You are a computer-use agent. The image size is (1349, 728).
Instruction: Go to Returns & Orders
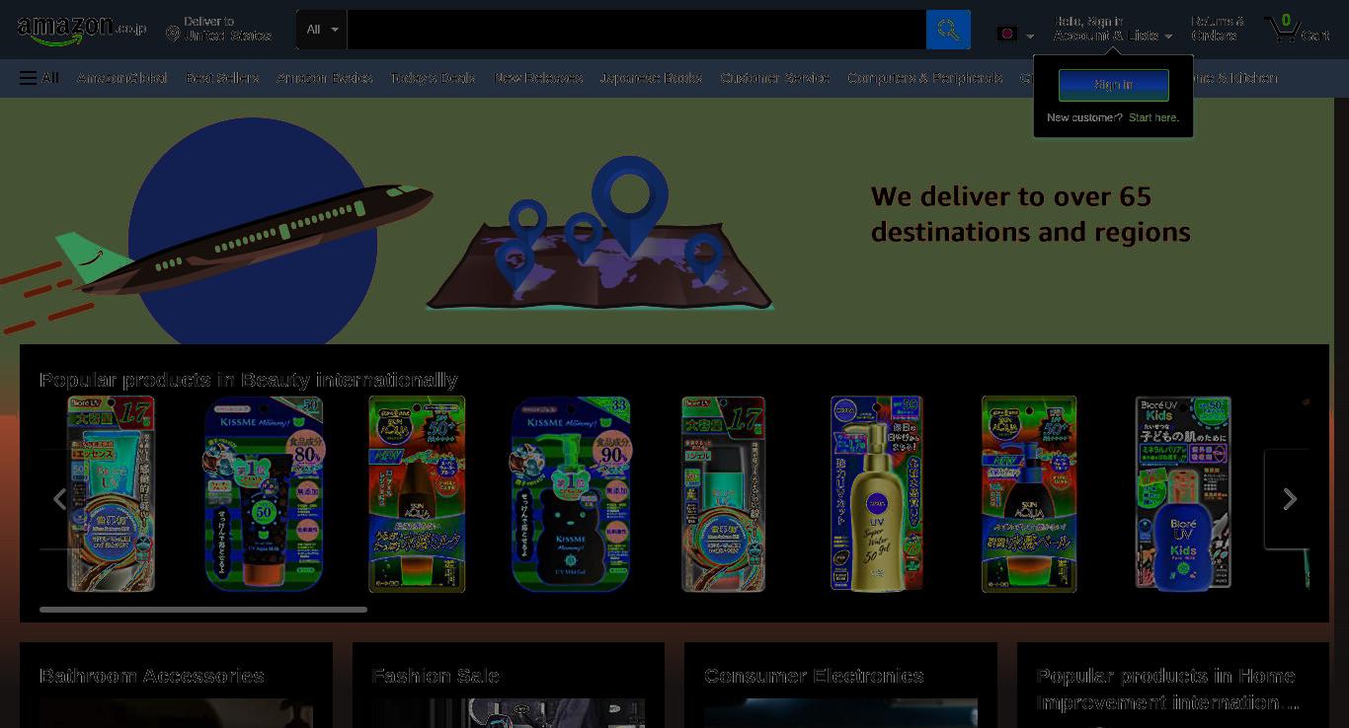point(1217,29)
